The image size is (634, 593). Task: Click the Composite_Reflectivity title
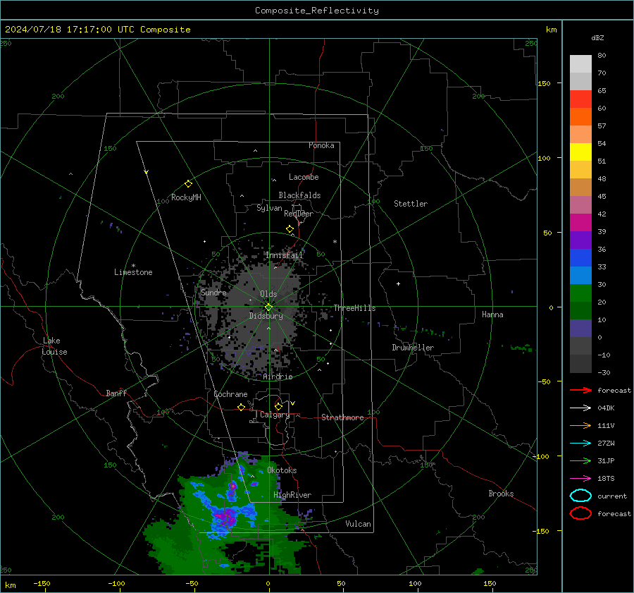[316, 11]
